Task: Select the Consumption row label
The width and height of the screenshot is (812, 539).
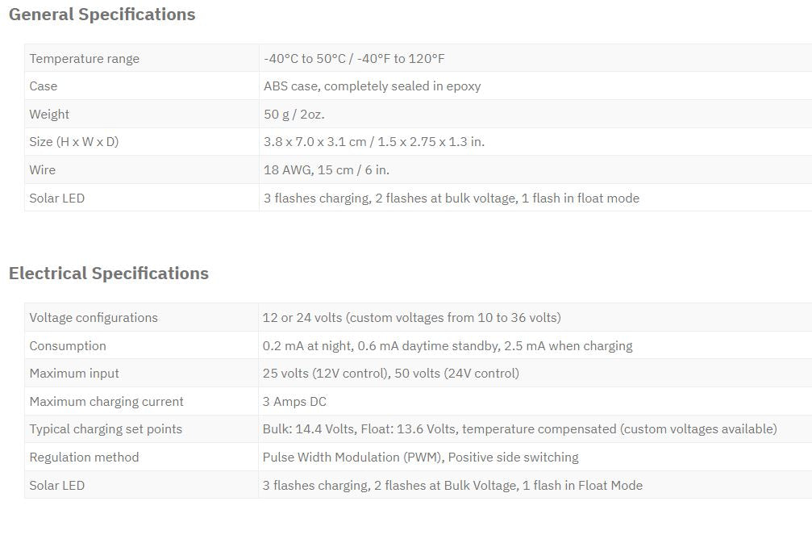Action: click(x=68, y=345)
